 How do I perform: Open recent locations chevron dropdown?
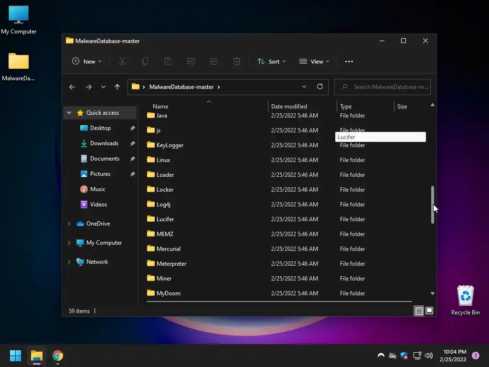click(103, 87)
